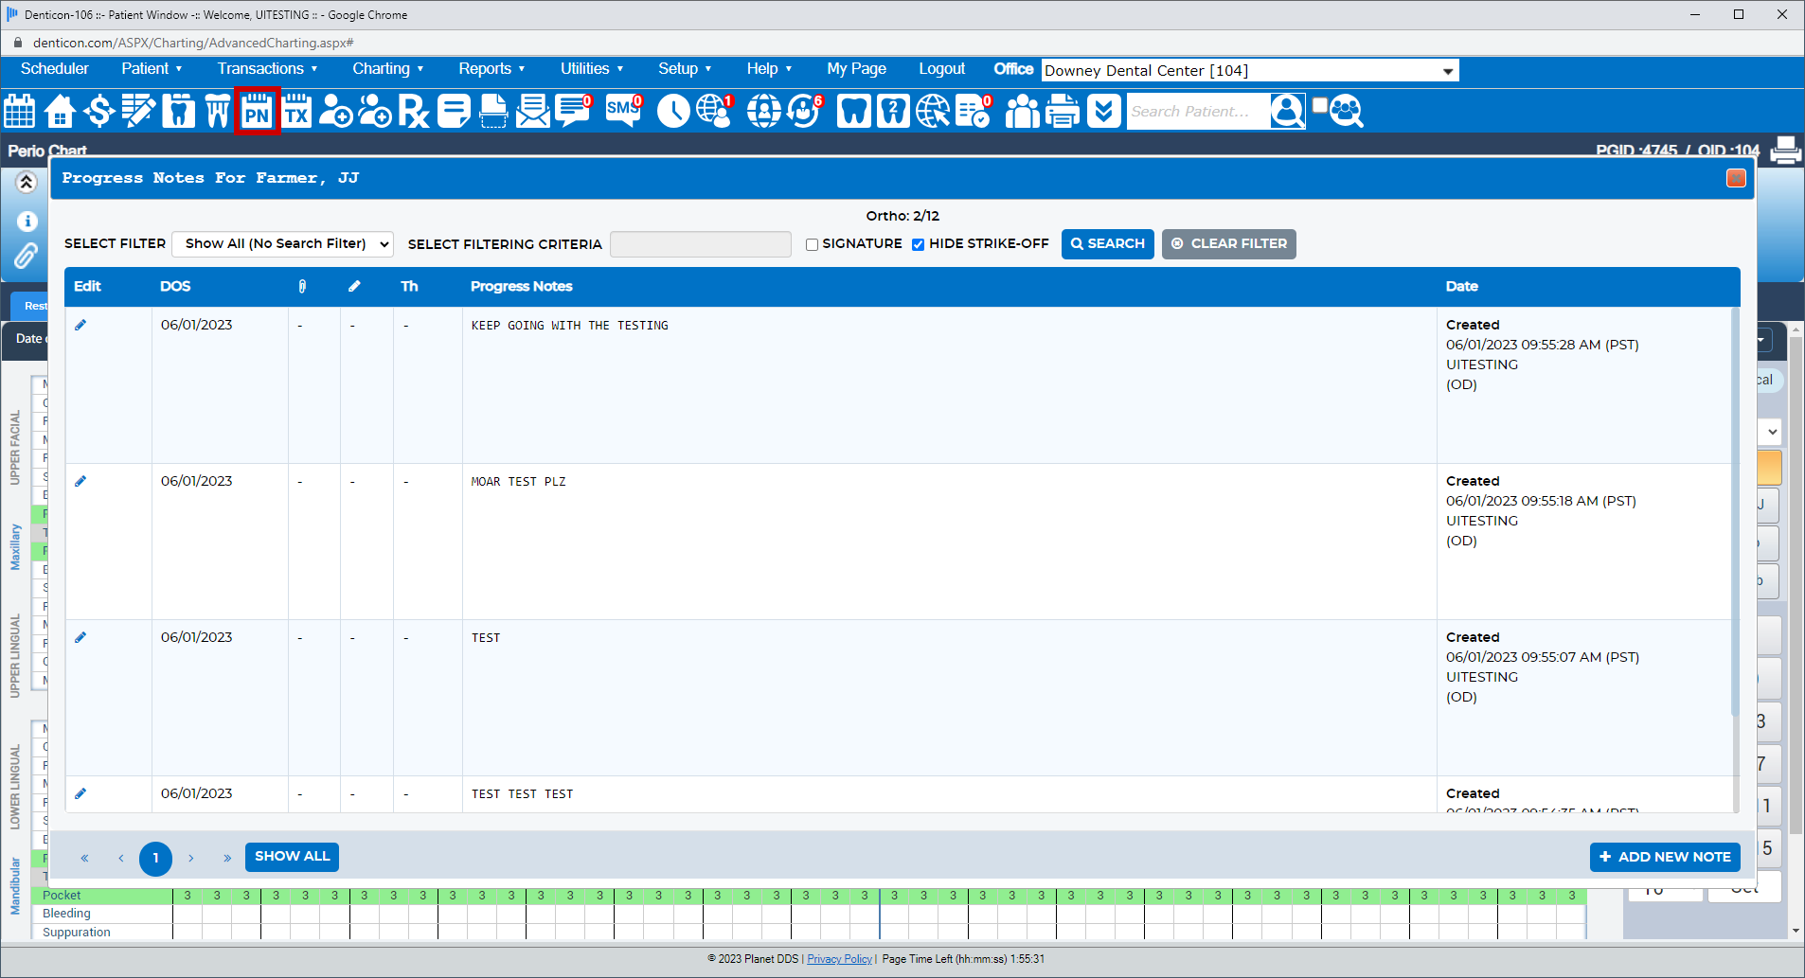
Task: Open the Select Filter dropdown
Action: coord(282,243)
